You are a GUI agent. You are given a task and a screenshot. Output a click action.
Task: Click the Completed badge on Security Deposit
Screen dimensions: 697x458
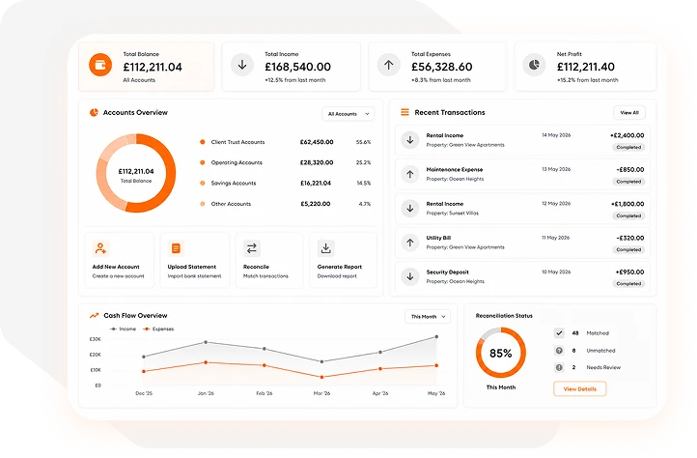628,283
